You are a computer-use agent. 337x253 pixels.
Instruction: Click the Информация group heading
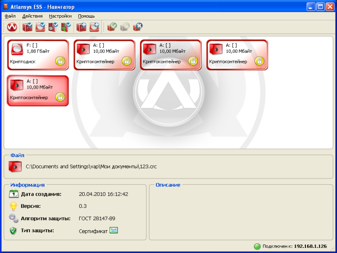(x=27, y=185)
